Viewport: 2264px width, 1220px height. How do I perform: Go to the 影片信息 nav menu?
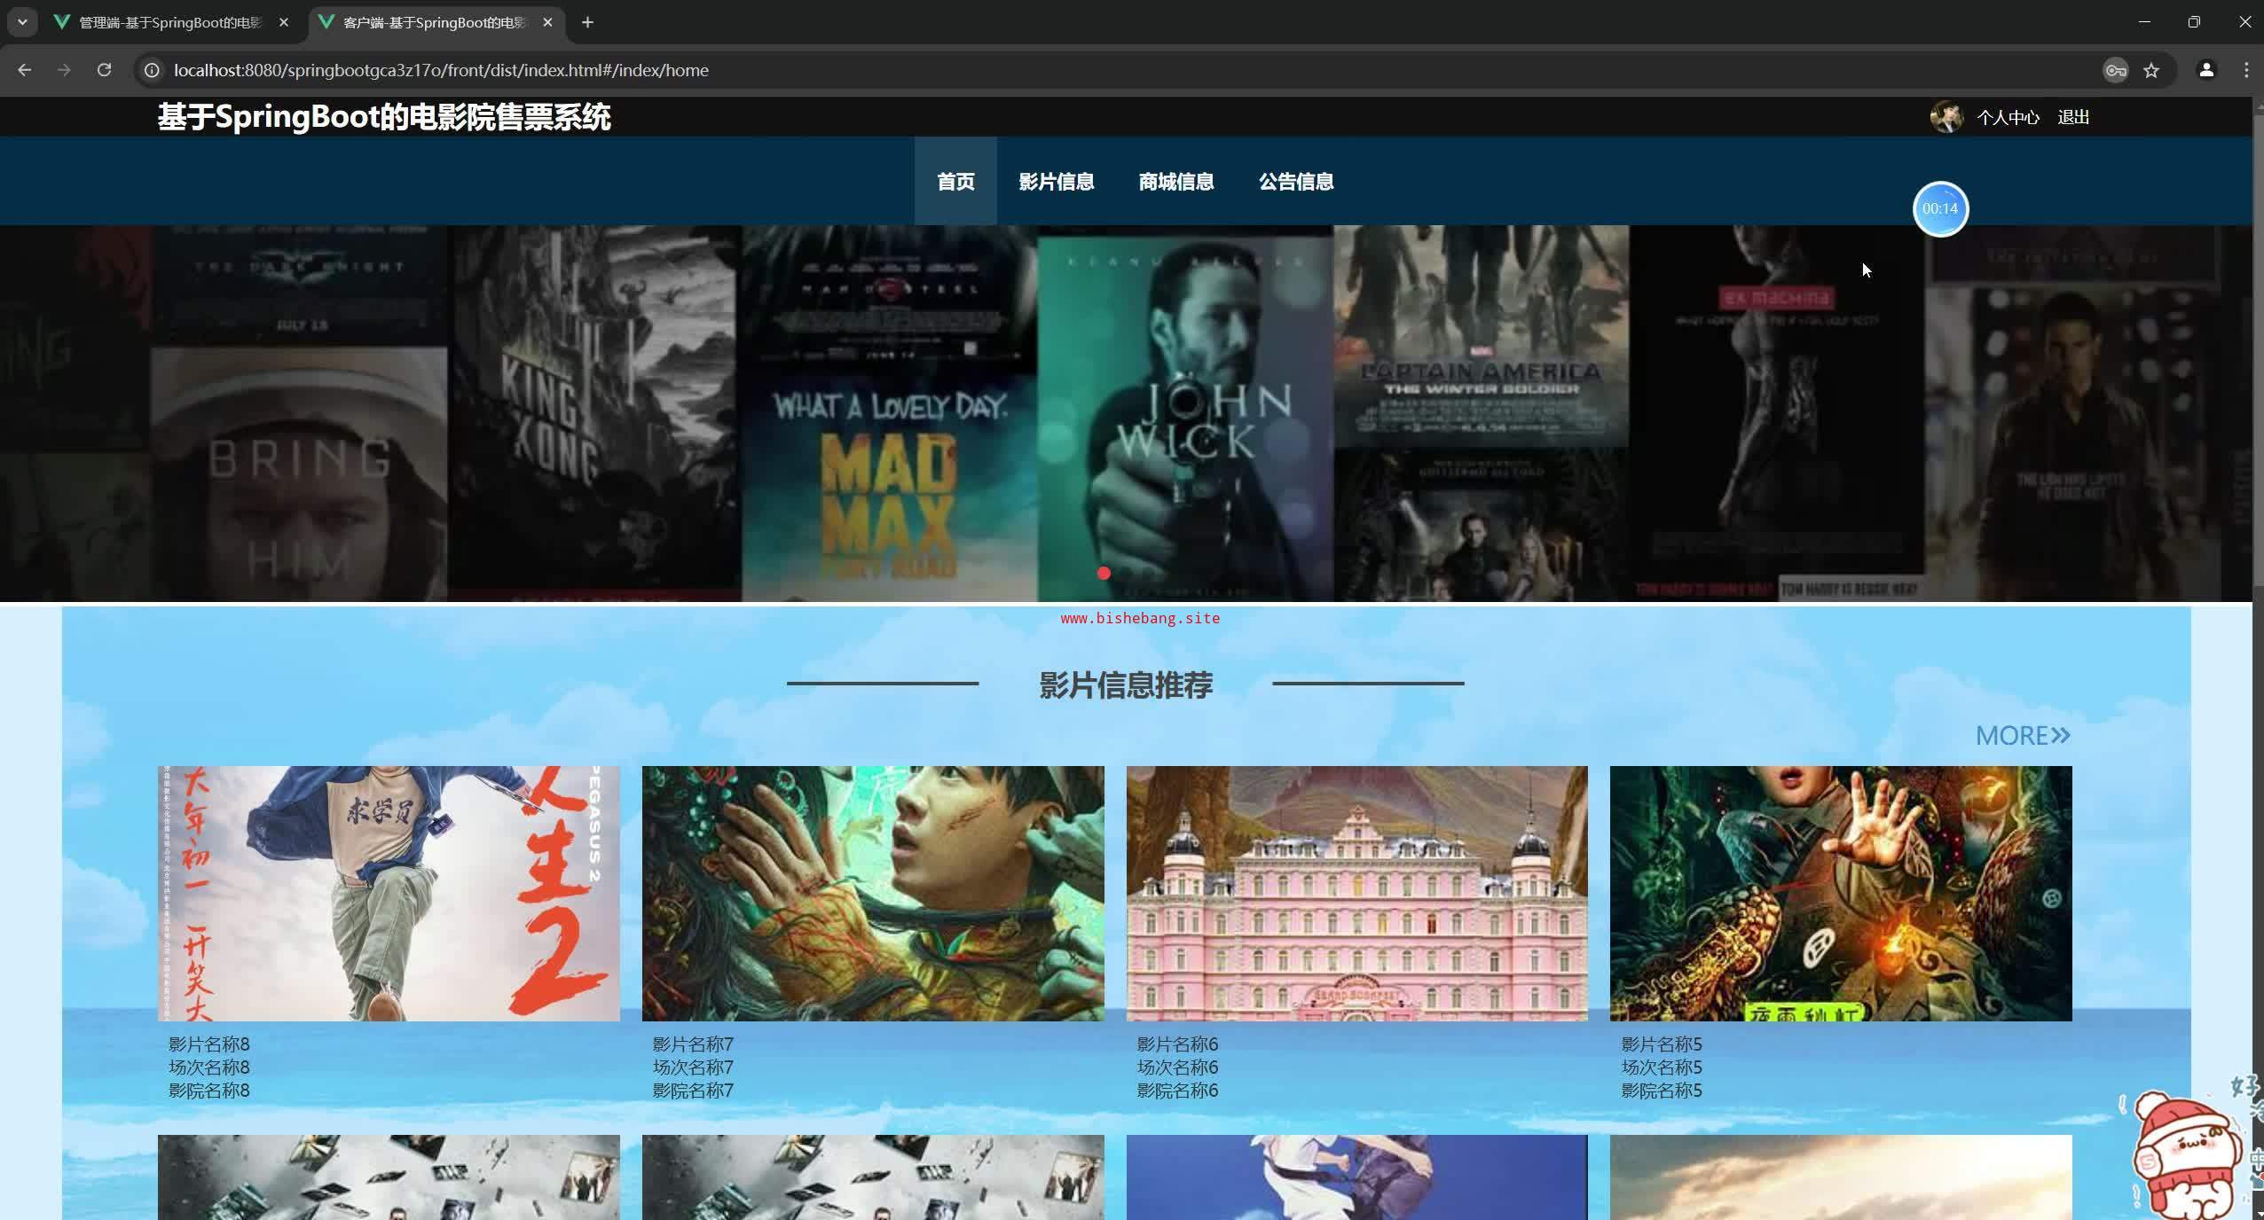[x=1056, y=182]
